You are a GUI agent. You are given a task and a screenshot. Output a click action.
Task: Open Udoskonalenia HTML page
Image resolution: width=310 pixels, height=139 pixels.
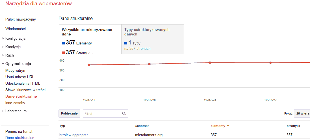pyautogui.click(x=23, y=84)
